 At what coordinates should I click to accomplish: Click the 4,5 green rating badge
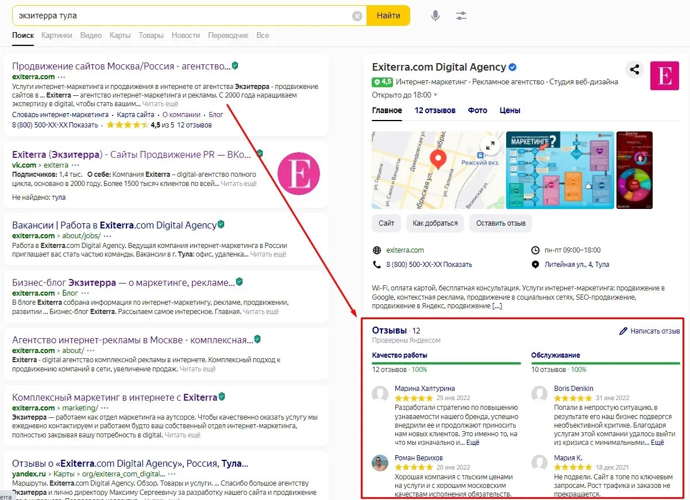[x=383, y=82]
